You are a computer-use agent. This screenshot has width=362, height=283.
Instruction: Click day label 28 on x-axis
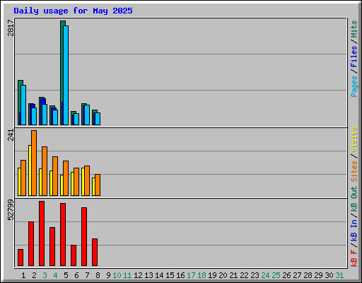(x=308, y=275)
